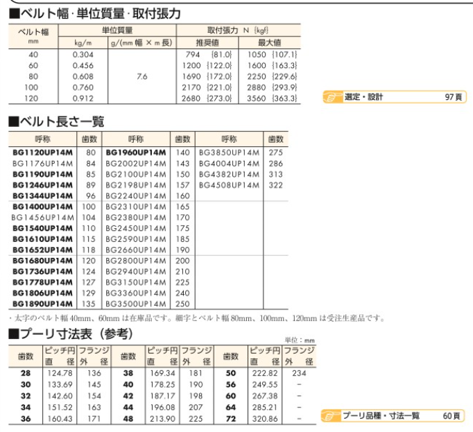The height and width of the screenshot is (432, 473).
Task: Click pitch diameter value 320.86
Action: point(264,420)
